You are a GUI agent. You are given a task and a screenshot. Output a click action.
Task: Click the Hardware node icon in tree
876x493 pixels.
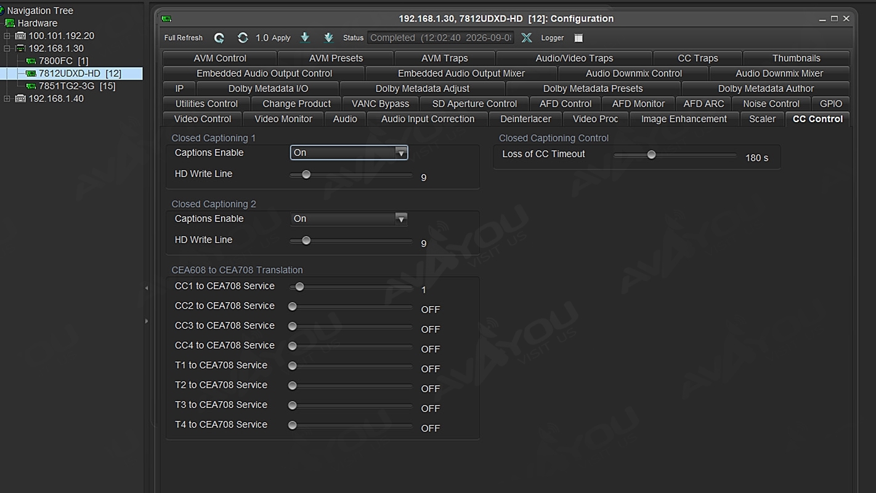tap(10, 23)
